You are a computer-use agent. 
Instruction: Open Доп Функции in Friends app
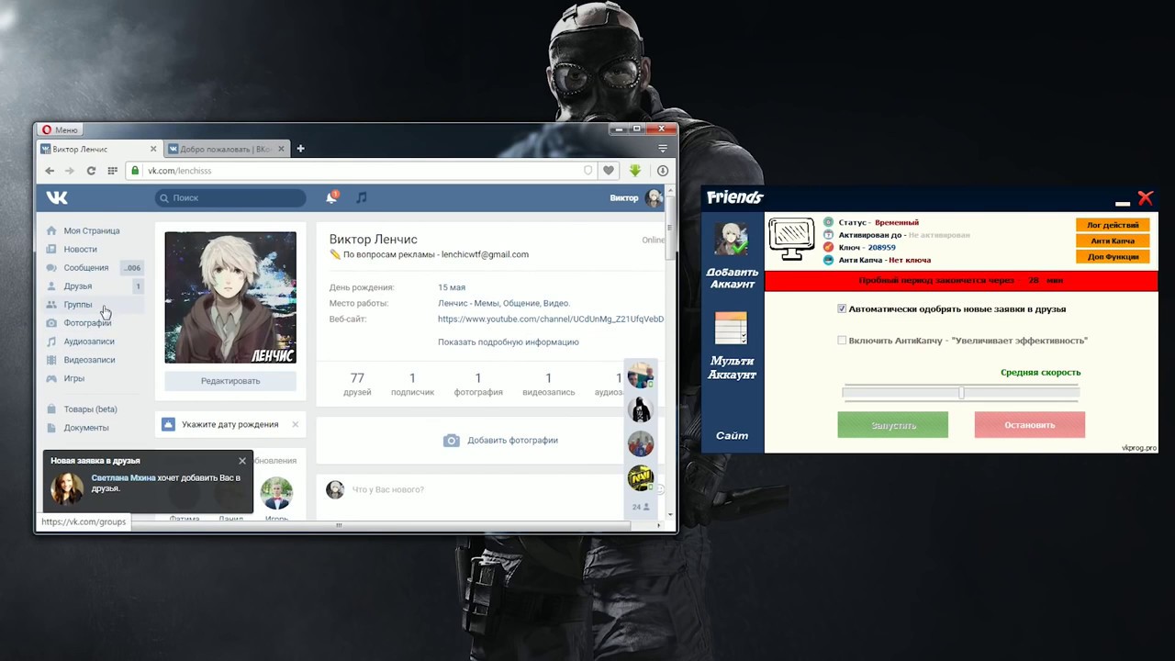1113,257
